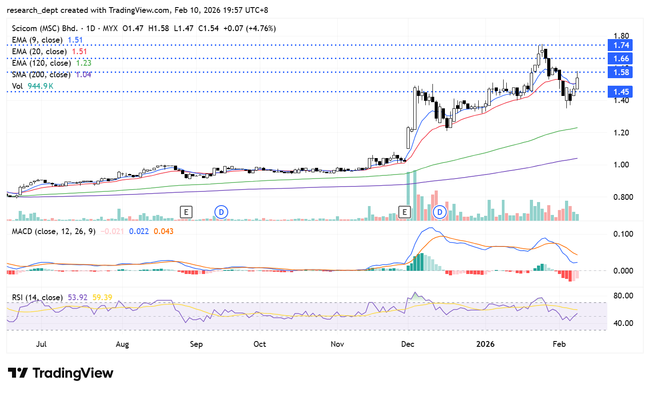Click the dividend 'D' marker near September
The width and height of the screenshot is (650, 393).
[221, 212]
